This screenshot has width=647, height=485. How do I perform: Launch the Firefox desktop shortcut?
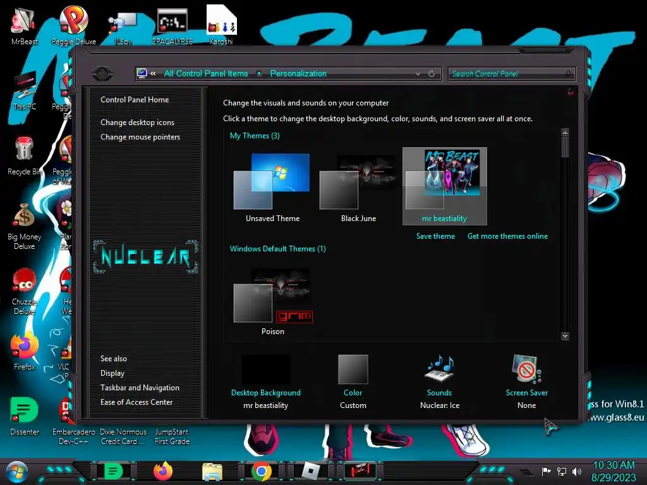click(x=25, y=351)
